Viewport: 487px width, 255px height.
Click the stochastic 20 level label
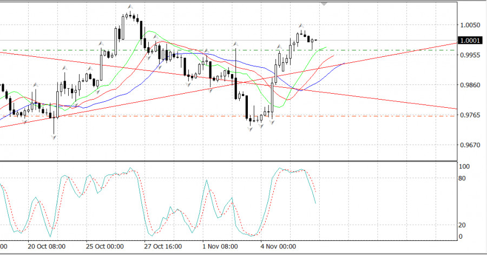463,225
